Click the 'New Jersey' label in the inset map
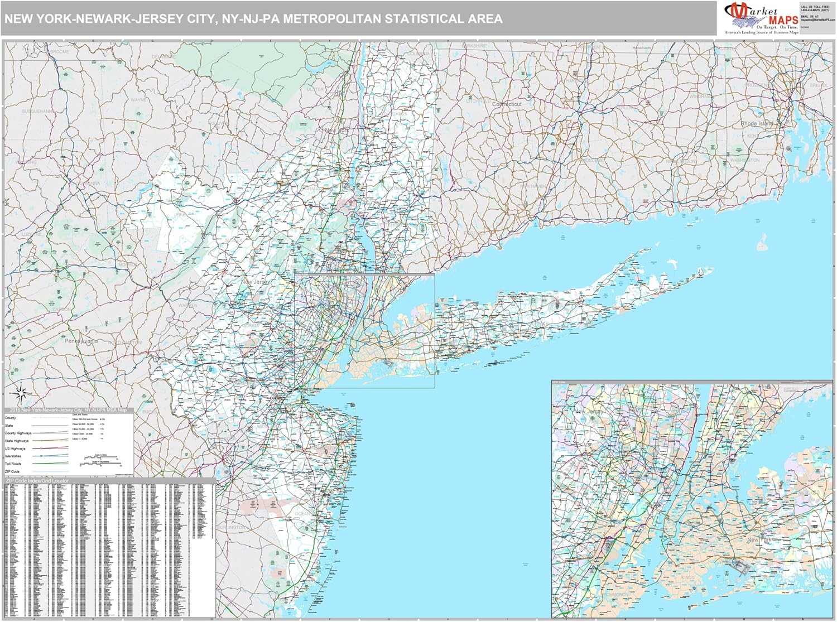Image resolution: width=837 pixels, height=622 pixels. [x=589, y=412]
